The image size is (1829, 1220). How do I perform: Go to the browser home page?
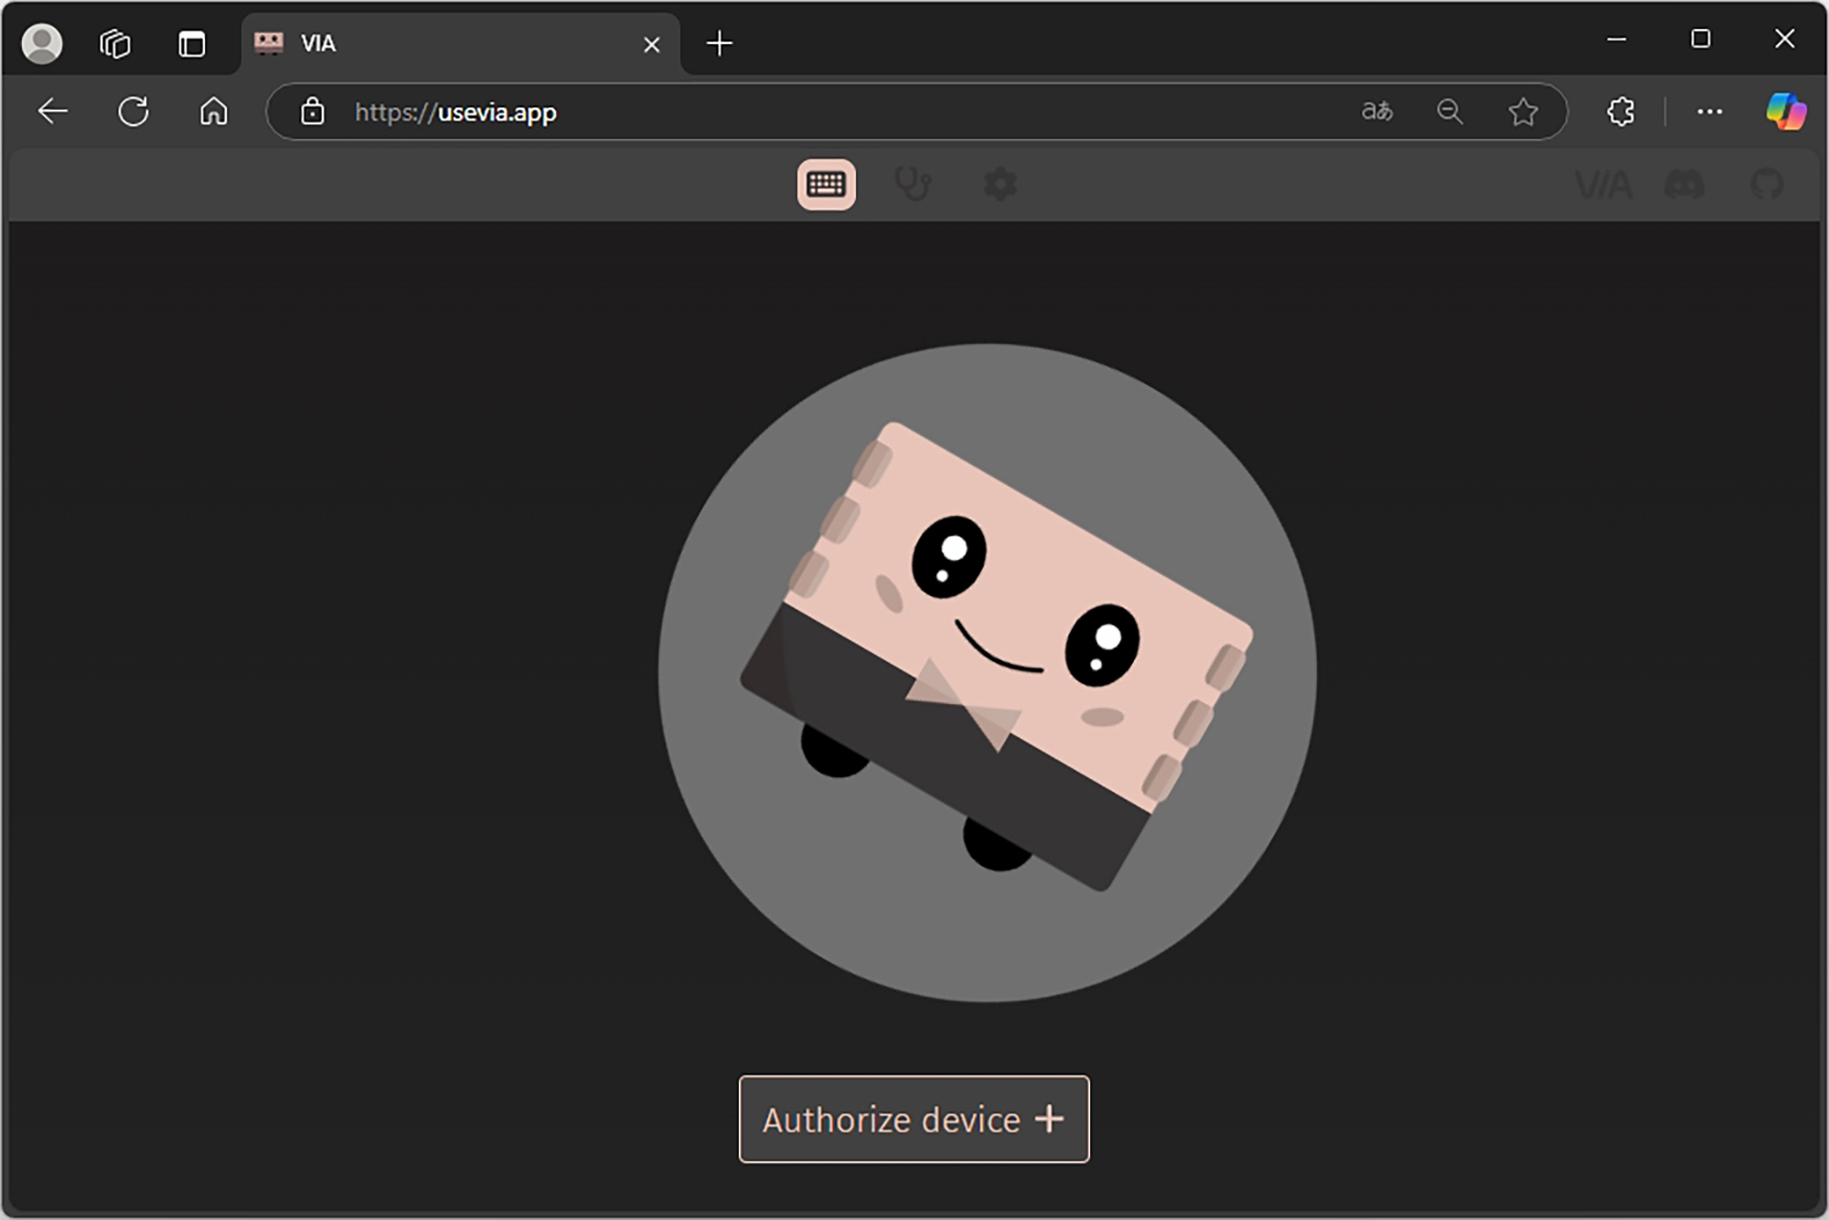point(214,112)
